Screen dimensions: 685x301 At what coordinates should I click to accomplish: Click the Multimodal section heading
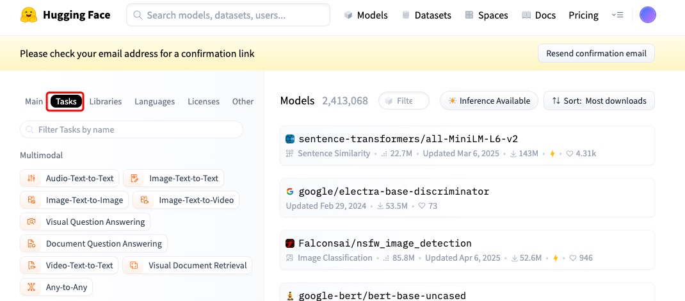pyautogui.click(x=42, y=155)
